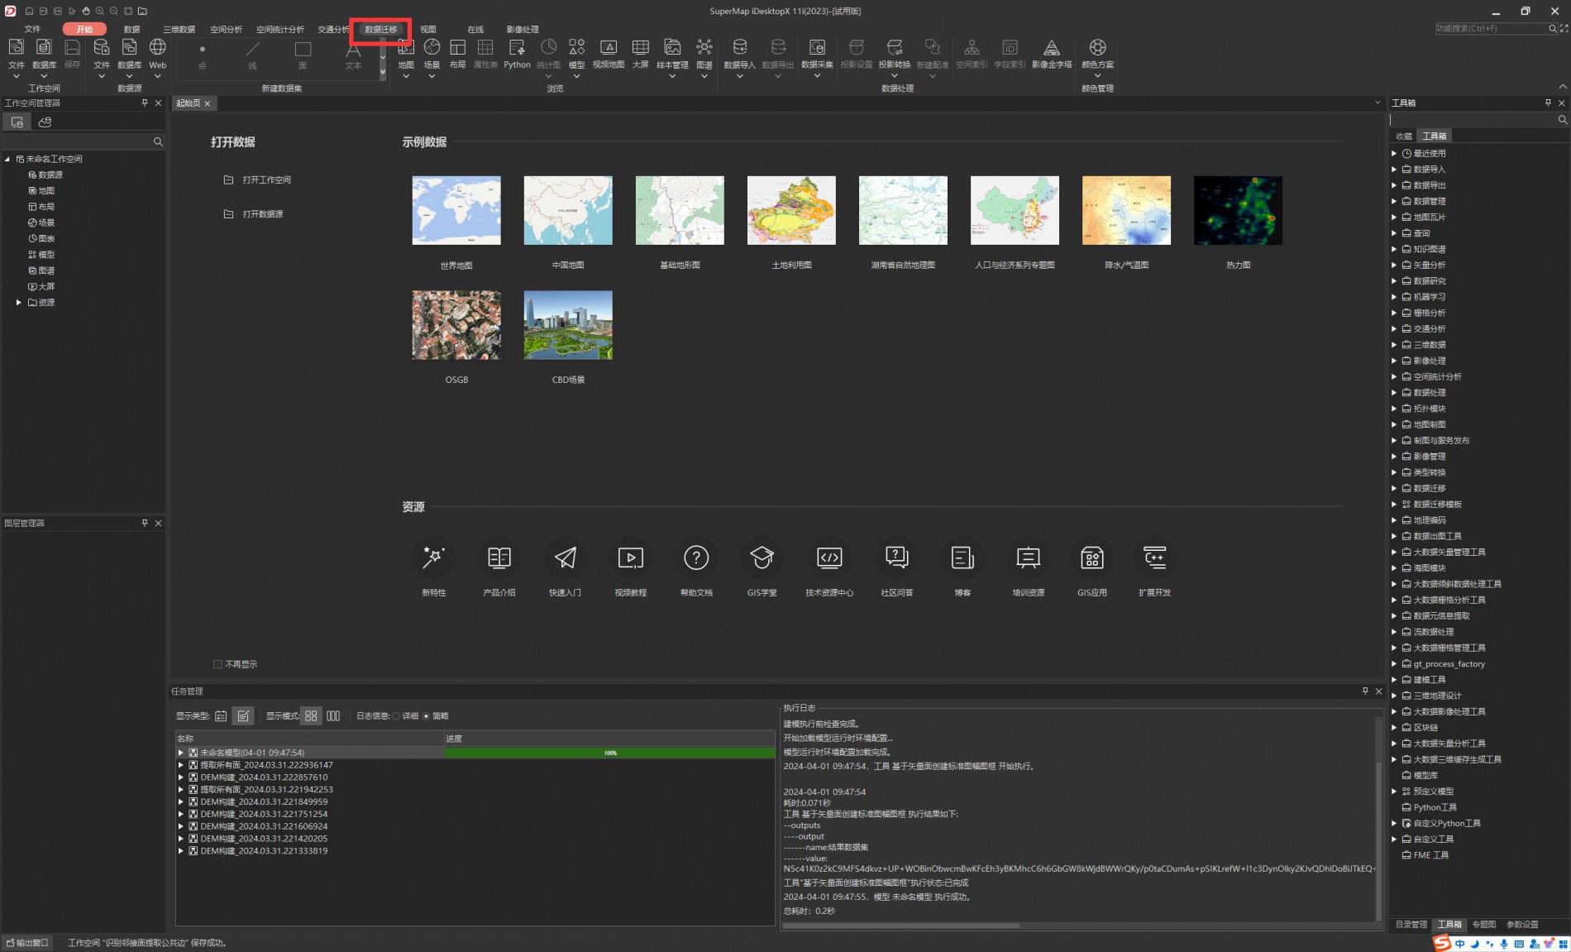Open 影像金字塔 (Image Pyramid) tool
Viewport: 1571px width, 952px height.
[x=1052, y=55]
